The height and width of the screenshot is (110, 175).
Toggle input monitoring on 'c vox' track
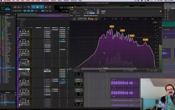[23, 81]
